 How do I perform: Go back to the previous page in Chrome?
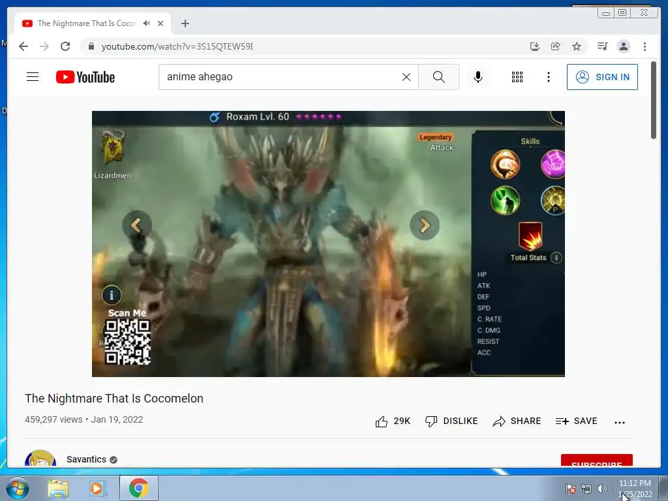click(x=23, y=46)
